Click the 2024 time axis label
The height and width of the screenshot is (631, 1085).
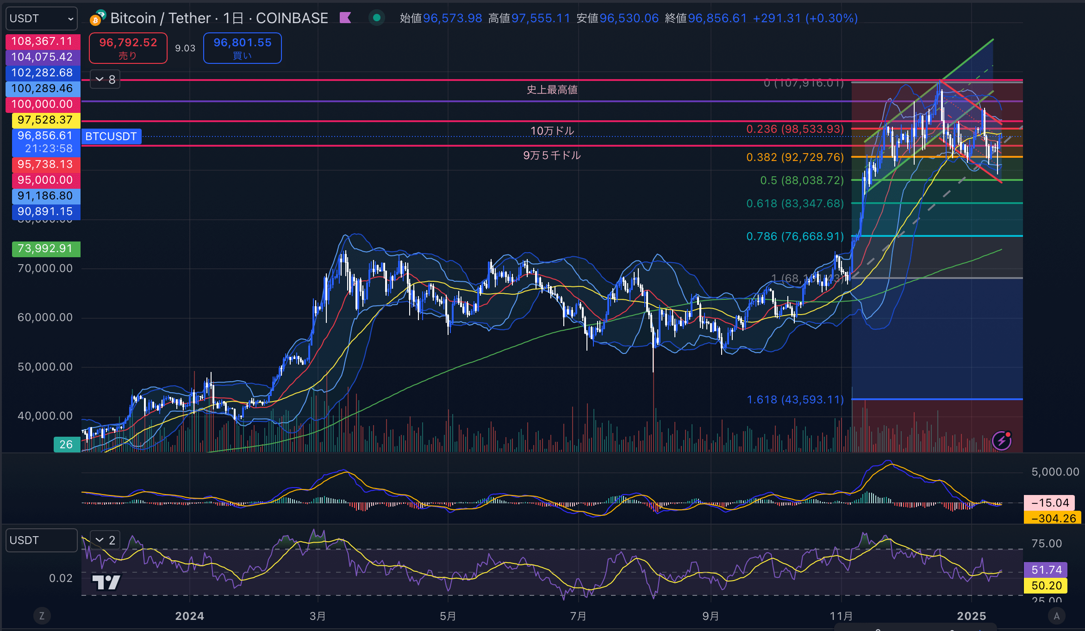[x=190, y=616]
